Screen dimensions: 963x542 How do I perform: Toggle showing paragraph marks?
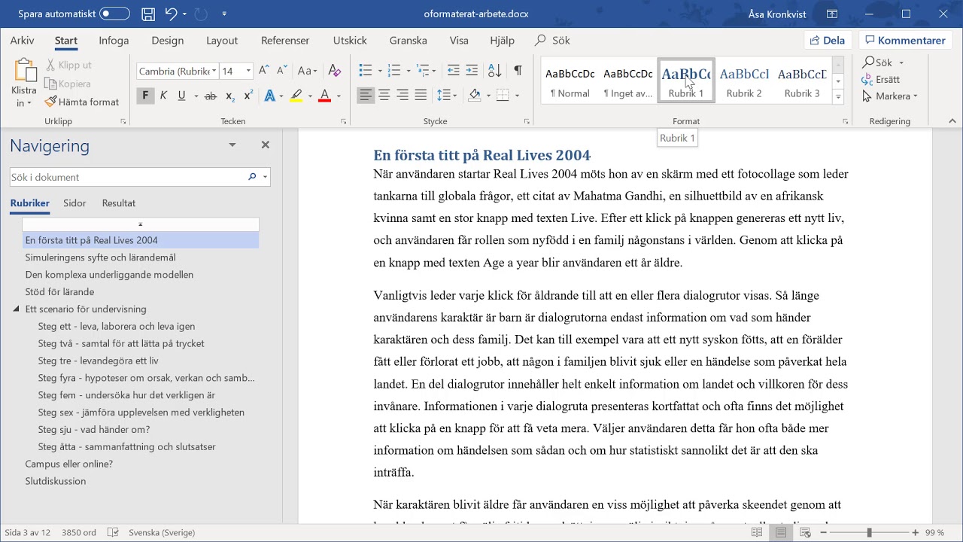click(518, 71)
